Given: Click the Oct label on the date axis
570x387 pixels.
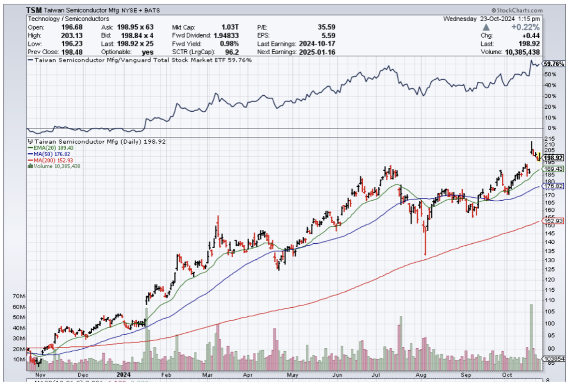Looking at the screenshot, I should pyautogui.click(x=507, y=375).
